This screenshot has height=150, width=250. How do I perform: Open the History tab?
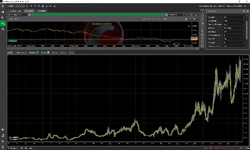[55, 52]
